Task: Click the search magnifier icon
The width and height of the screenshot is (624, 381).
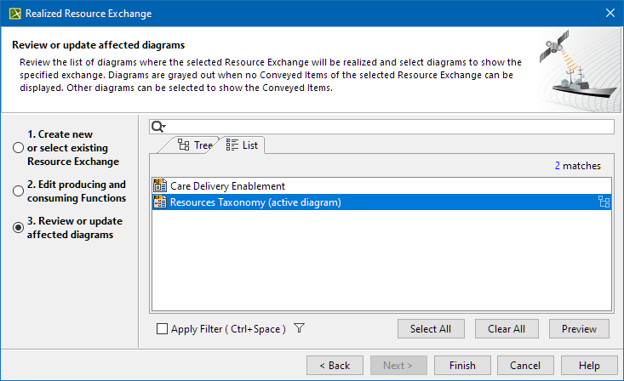Action: point(156,127)
